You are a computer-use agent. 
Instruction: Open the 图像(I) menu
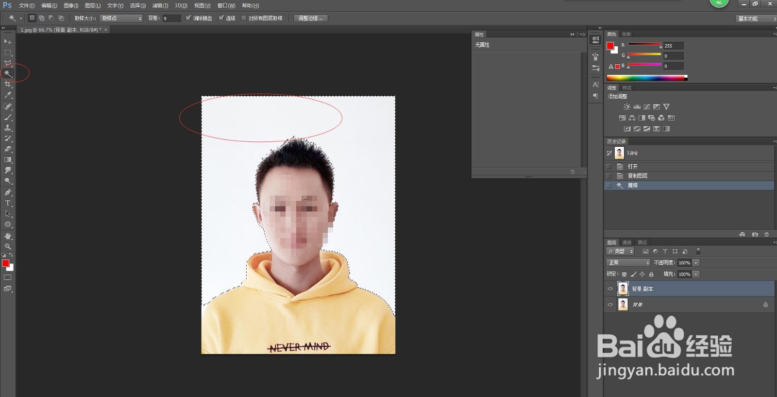click(x=71, y=5)
